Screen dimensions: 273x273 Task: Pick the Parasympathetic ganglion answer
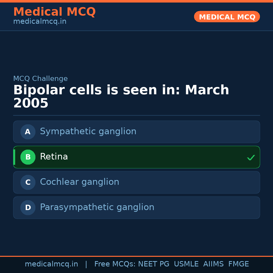pyautogui.click(x=97, y=207)
